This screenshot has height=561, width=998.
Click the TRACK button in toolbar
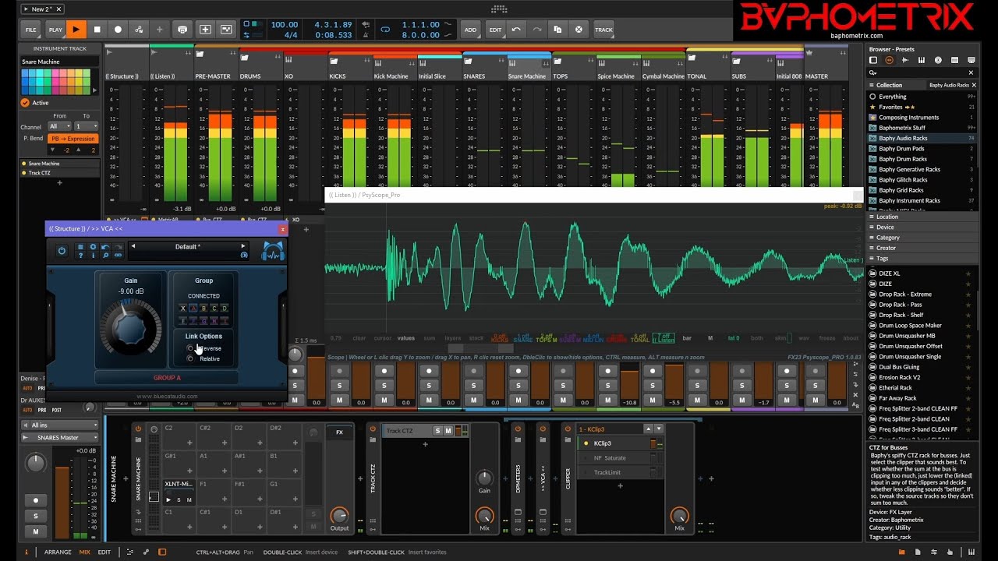point(603,30)
